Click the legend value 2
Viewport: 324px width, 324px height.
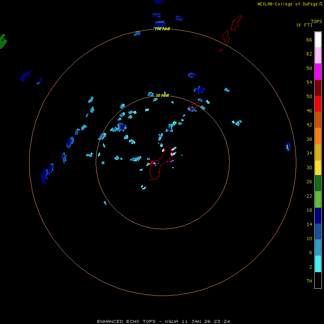tap(310, 267)
